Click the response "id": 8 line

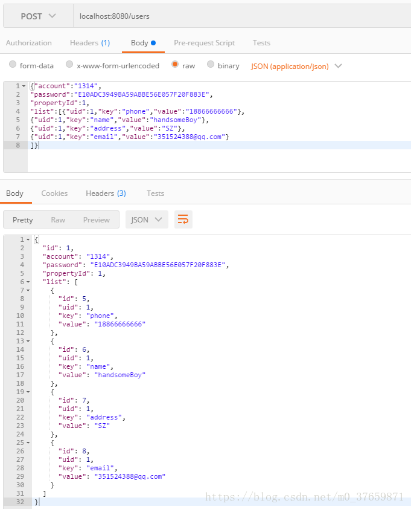click(x=74, y=451)
